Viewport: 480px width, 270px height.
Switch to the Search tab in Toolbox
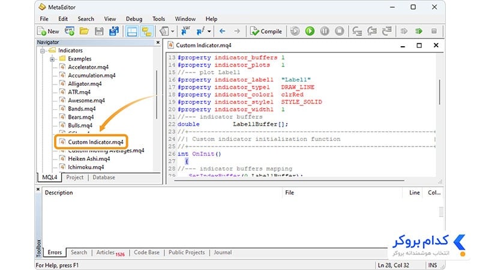(x=79, y=253)
